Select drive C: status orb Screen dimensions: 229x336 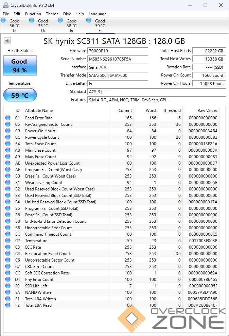(3, 20)
